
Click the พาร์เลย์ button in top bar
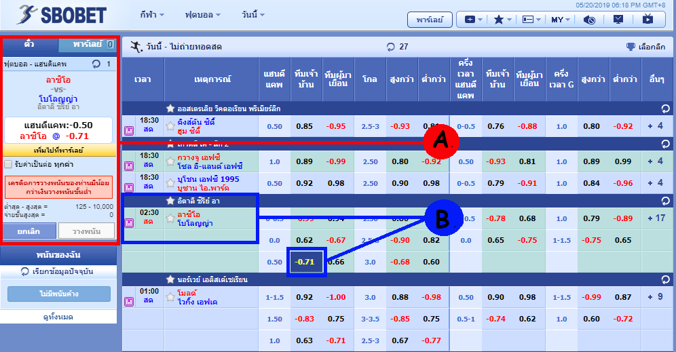click(x=430, y=20)
